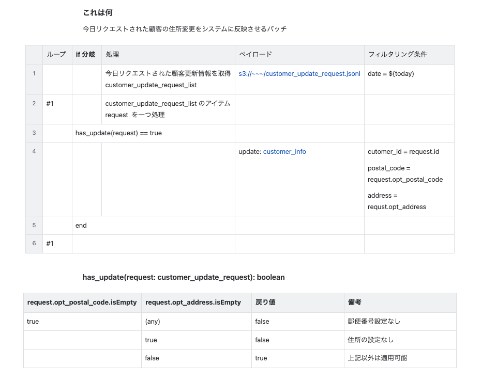Click the '(any)' cell
The image size is (482, 381).
pos(197,322)
